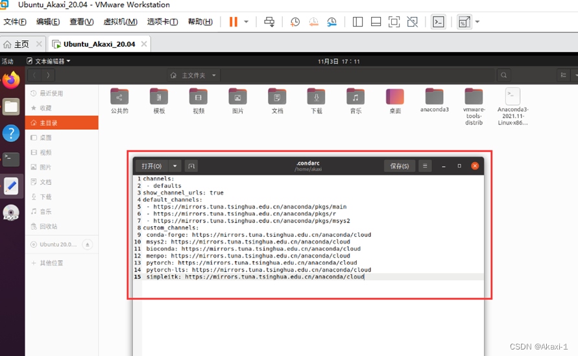Close the 主页 tab
The height and width of the screenshot is (356, 578).
coord(39,44)
